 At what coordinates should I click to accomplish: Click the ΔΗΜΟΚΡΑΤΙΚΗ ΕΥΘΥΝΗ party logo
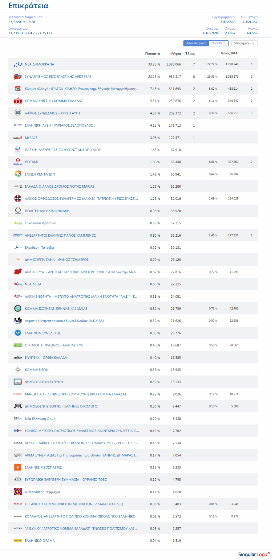[x=18, y=382]
